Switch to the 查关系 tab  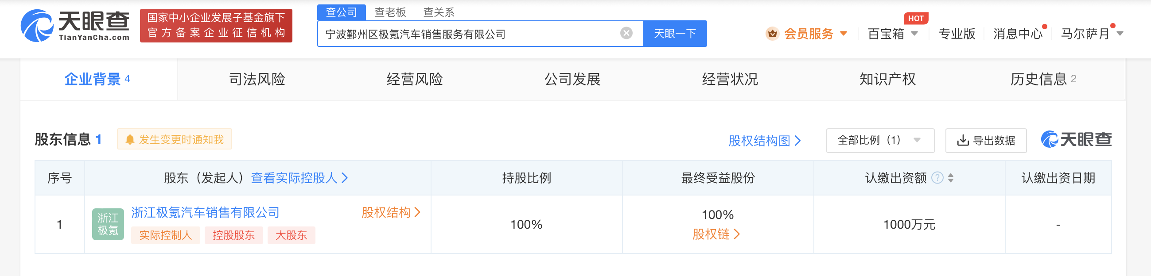[439, 12]
